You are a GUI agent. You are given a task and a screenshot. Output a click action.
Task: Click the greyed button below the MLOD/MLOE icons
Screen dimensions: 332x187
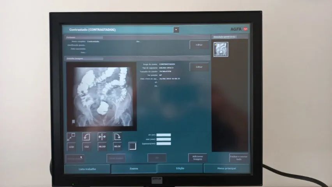pos(116,159)
